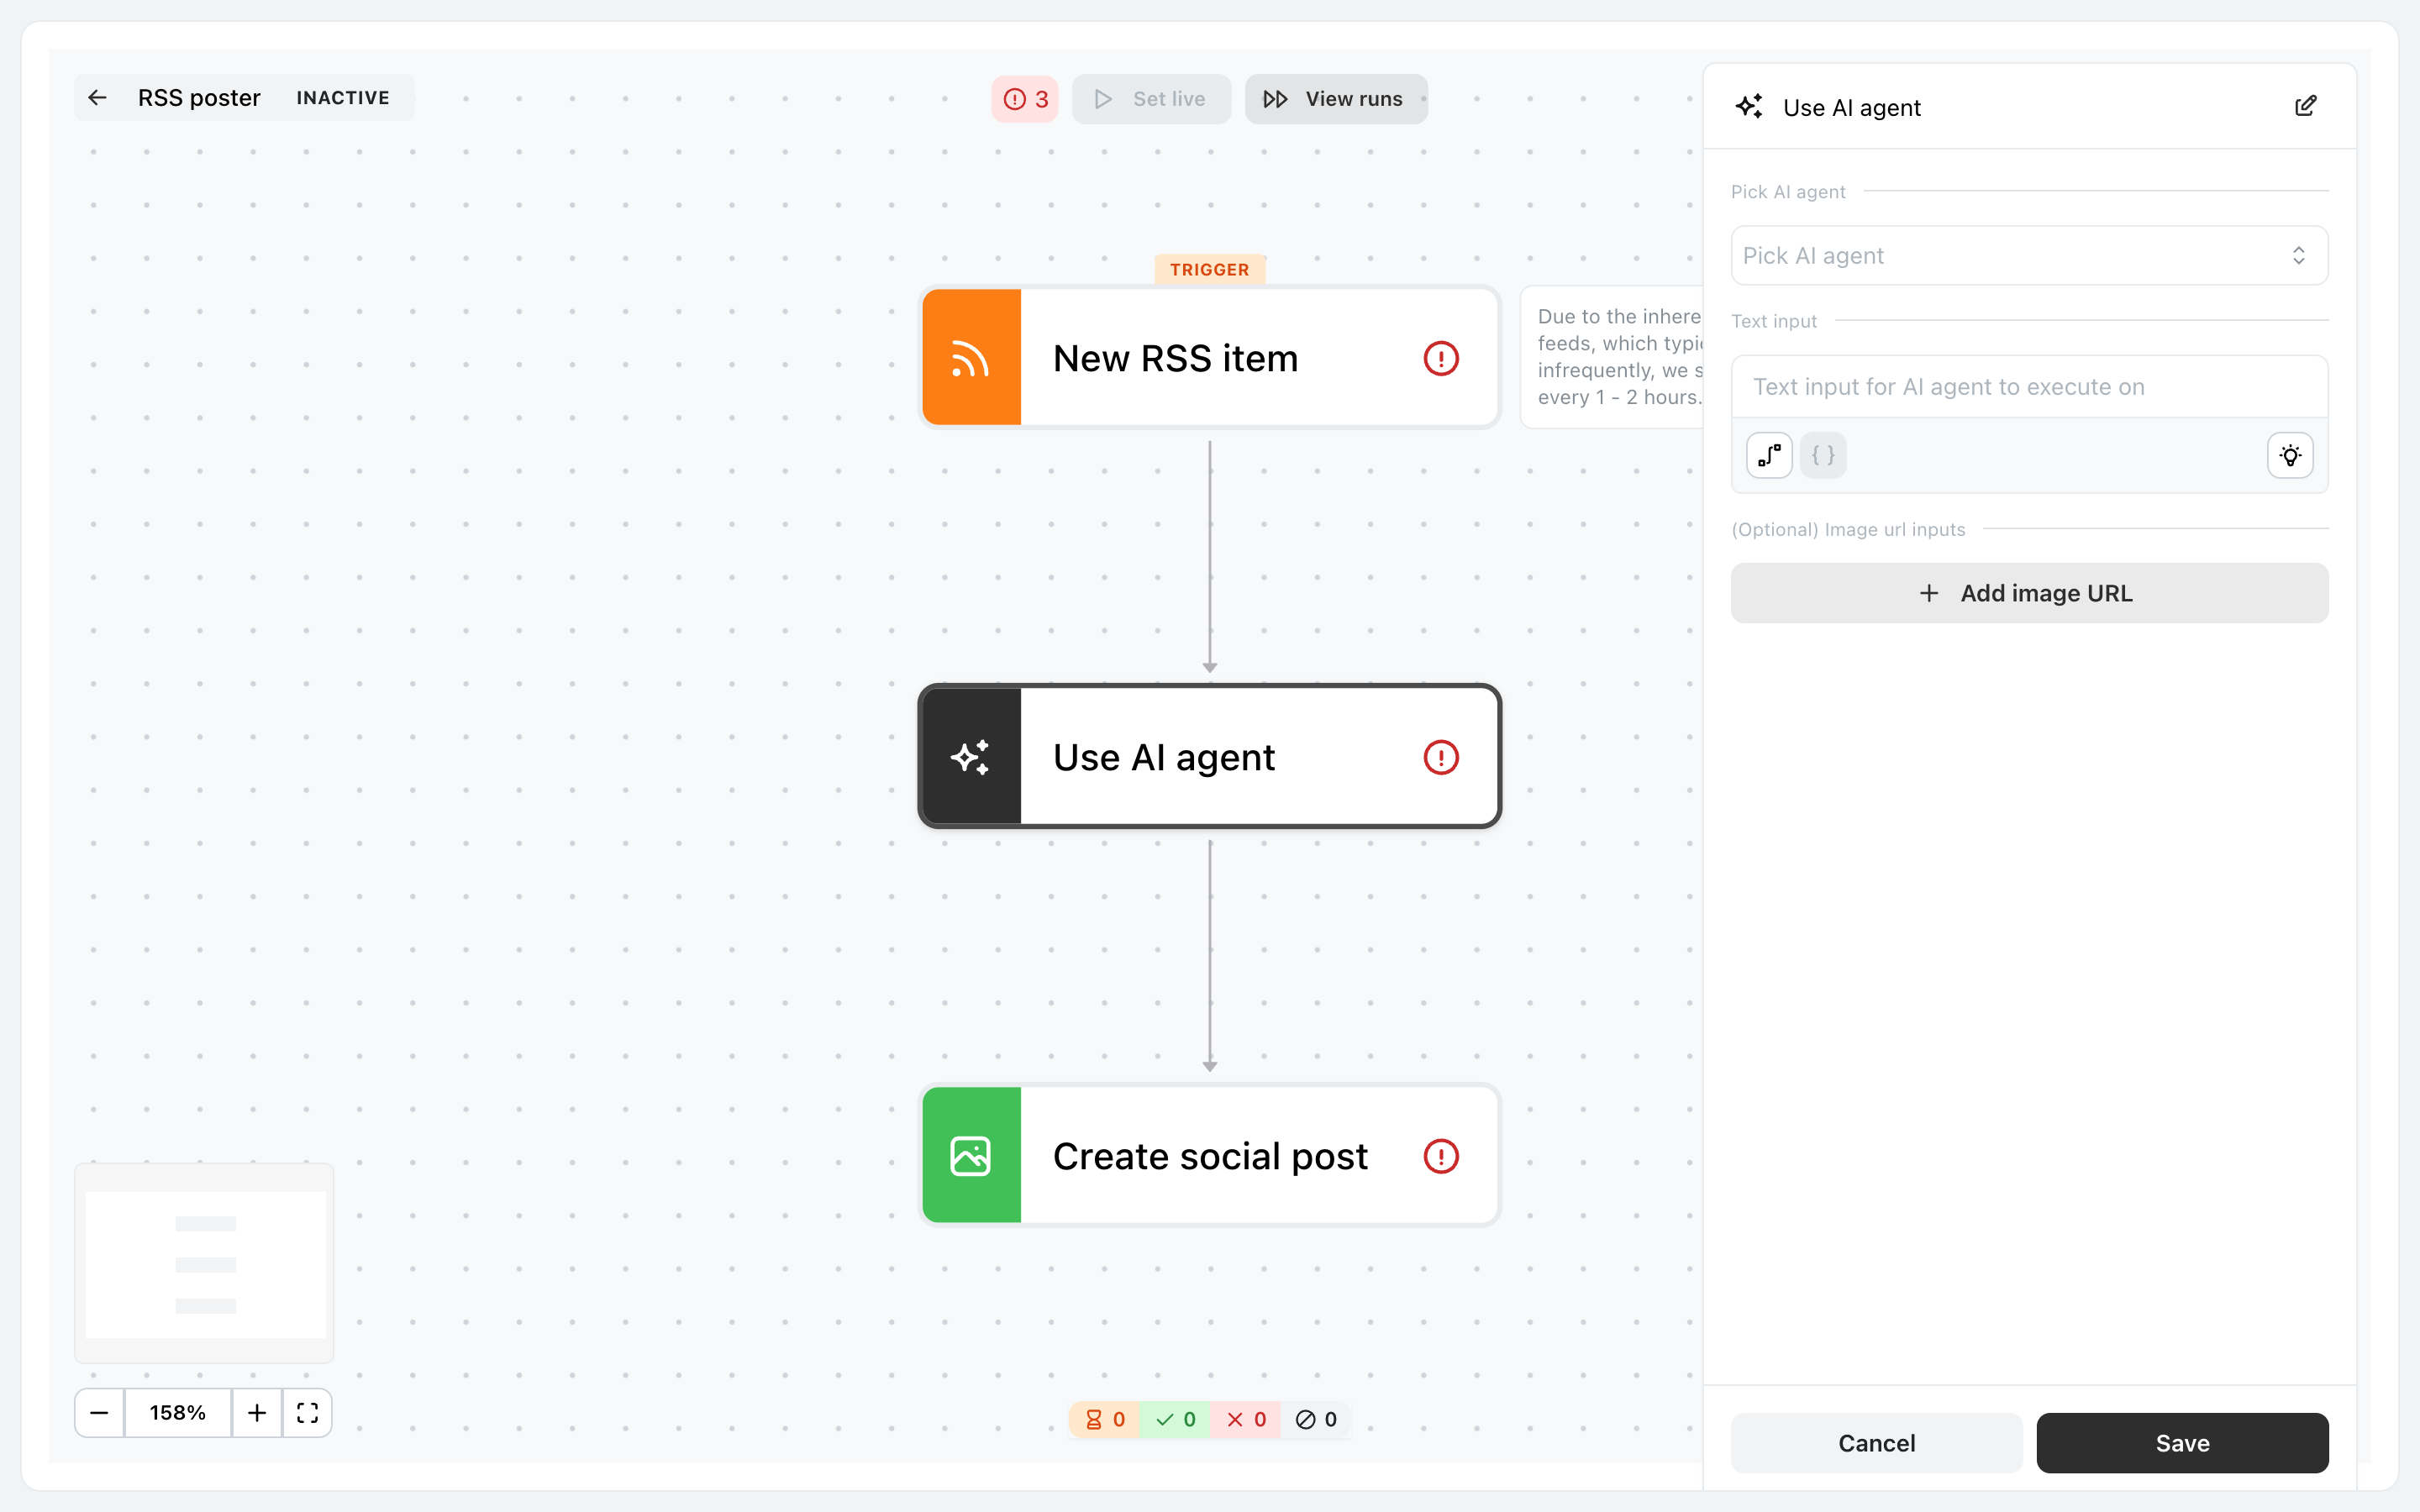The width and height of the screenshot is (2420, 1512).
Task: Click error indicator on Create social post
Action: [1441, 1156]
